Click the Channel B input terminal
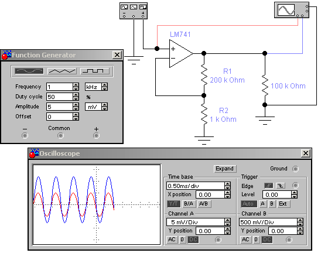This screenshot has width=321, height=253. (x=289, y=240)
